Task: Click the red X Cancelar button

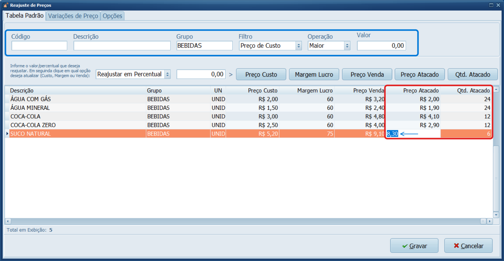Action: point(468,246)
